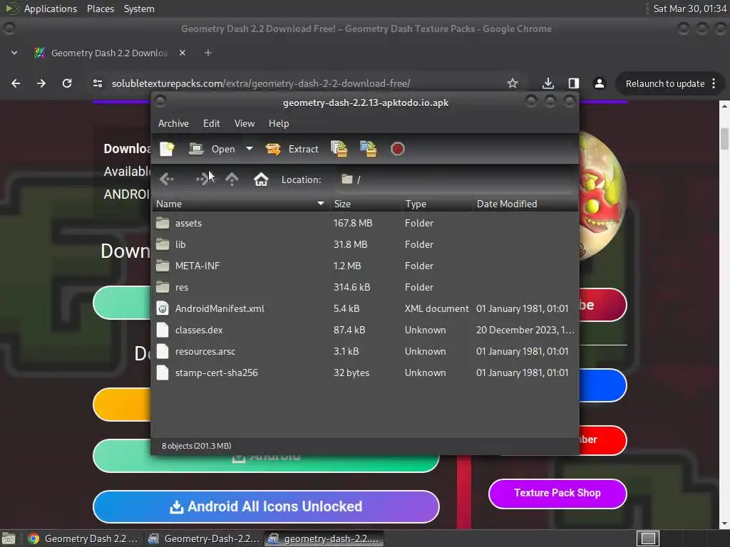Open the View menu
Screen dimensions: 730x547
(x=245, y=123)
